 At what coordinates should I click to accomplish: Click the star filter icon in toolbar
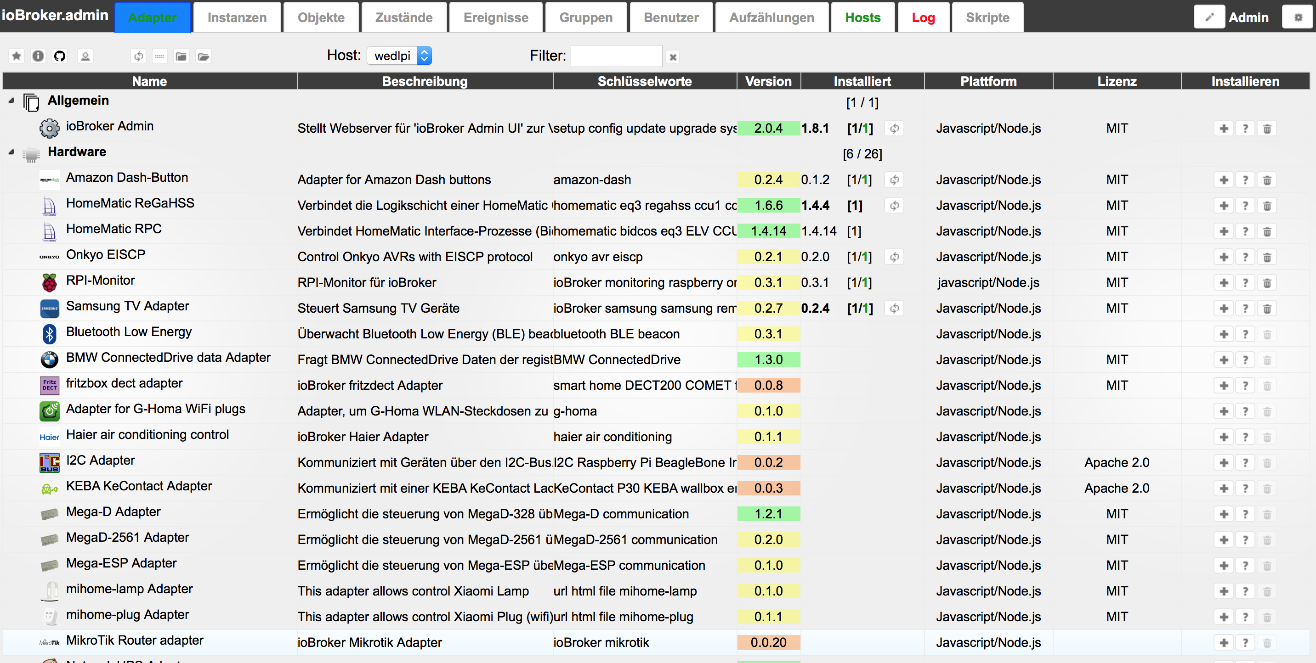point(17,56)
